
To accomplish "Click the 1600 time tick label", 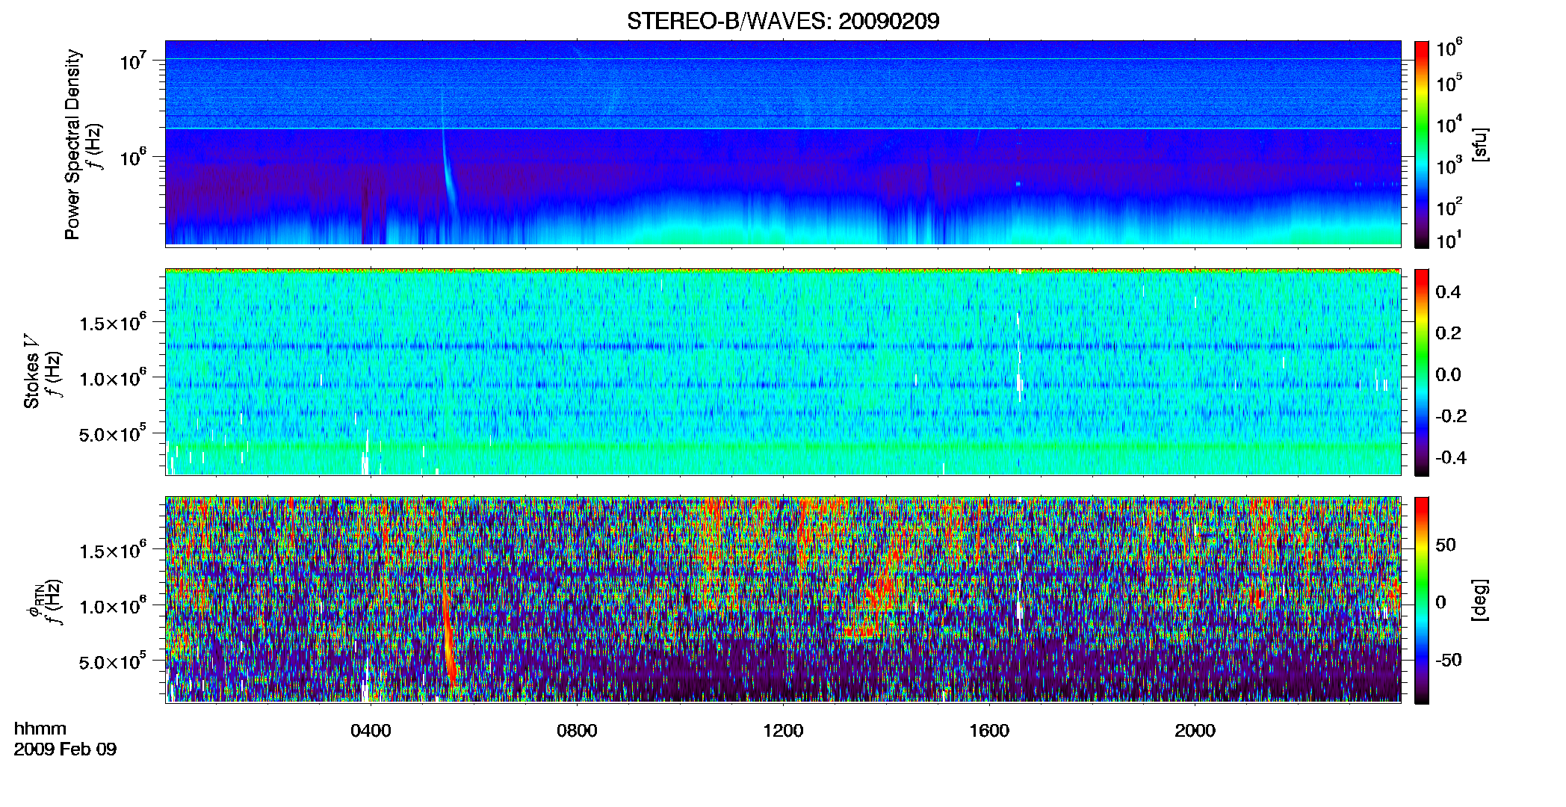I will [x=989, y=731].
